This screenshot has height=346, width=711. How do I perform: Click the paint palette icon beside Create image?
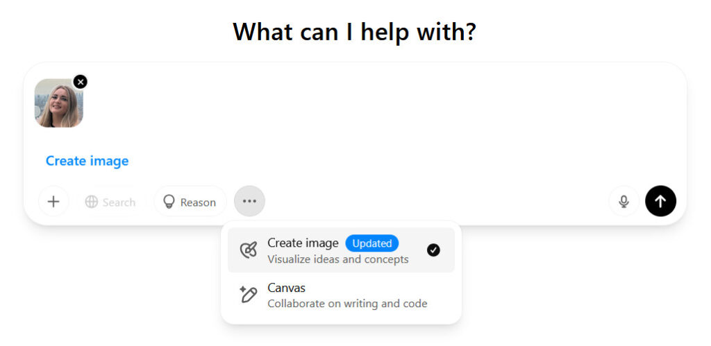click(x=249, y=250)
